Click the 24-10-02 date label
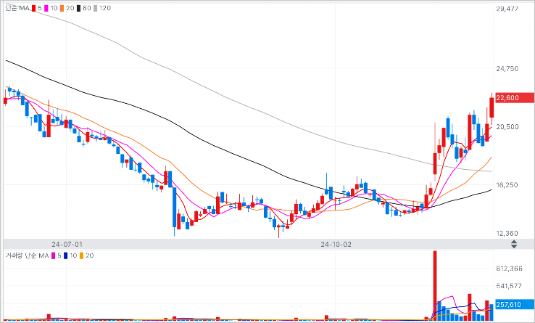The width and height of the screenshot is (535, 323). pos(336,245)
